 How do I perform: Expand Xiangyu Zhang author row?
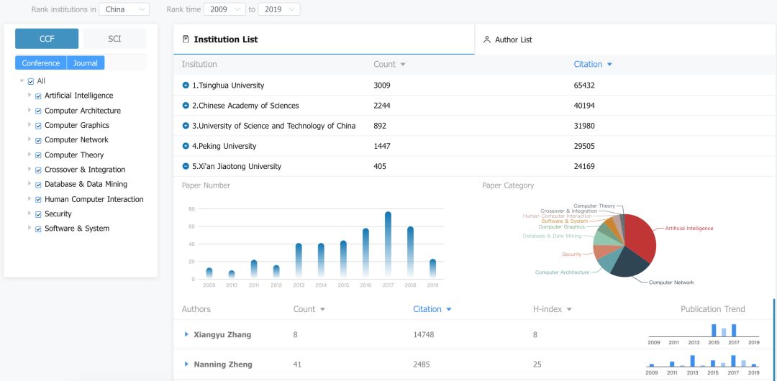[x=186, y=334]
